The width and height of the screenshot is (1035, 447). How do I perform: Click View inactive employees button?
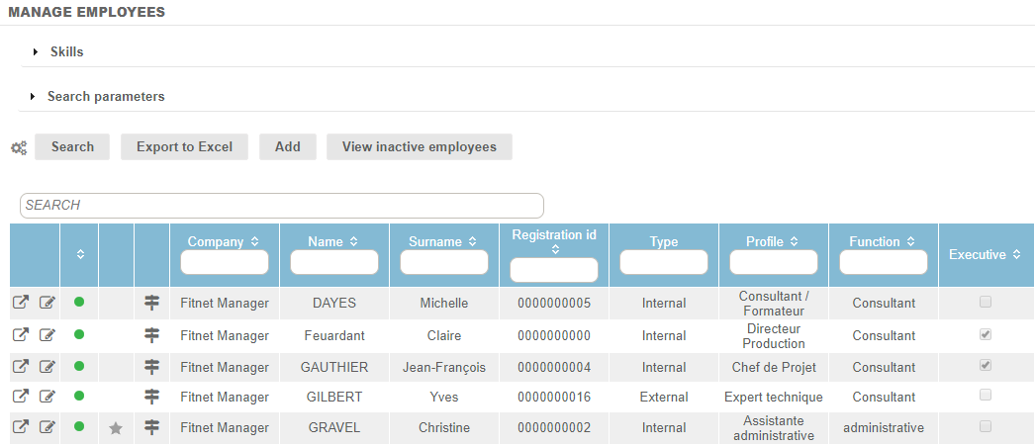point(419,146)
